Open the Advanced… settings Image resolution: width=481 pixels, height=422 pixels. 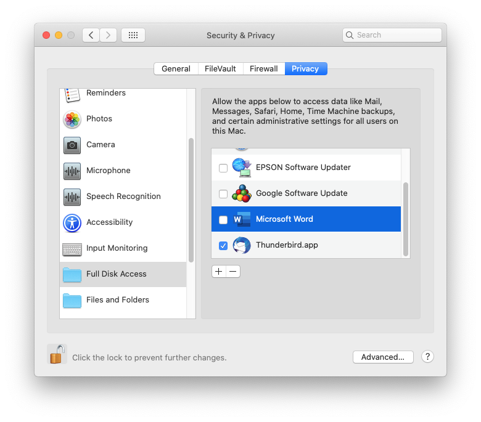tap(383, 357)
